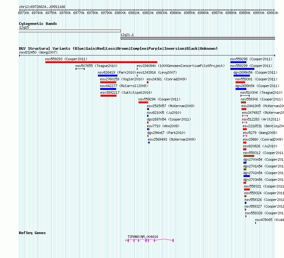Select esv2474927 McKernan label
Screen dimensions: 284x258
(x=263, y=113)
